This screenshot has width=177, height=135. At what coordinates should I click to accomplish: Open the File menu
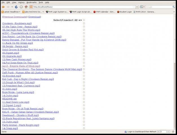tap(3, 2)
